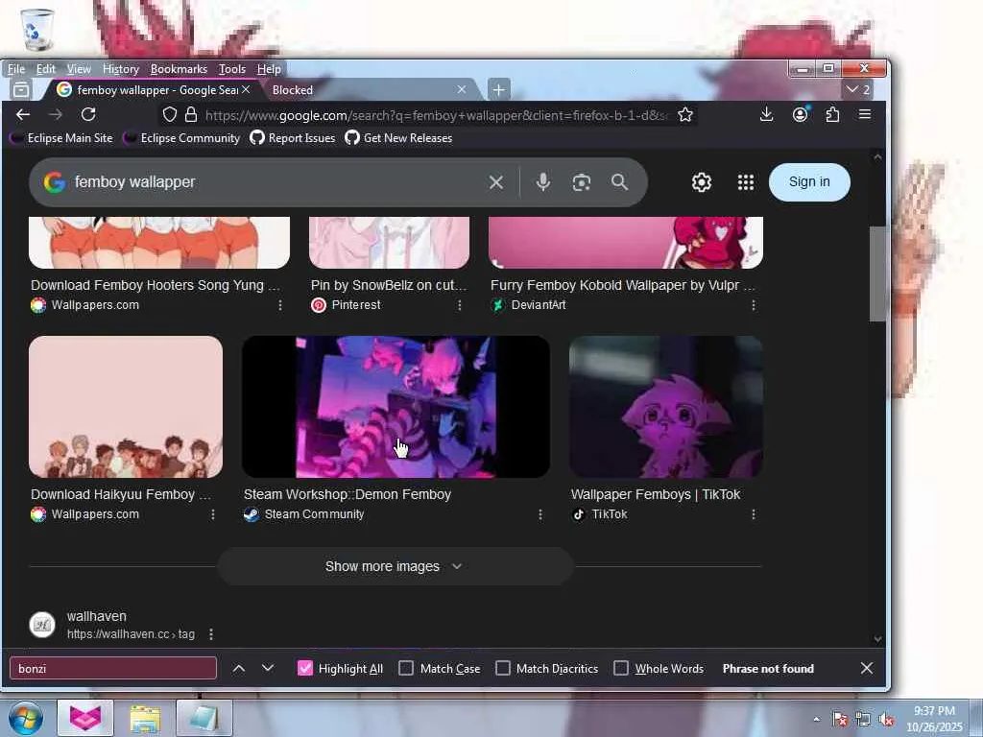Image resolution: width=983 pixels, height=737 pixels.
Task: Click the Sign in button
Action: point(809,182)
